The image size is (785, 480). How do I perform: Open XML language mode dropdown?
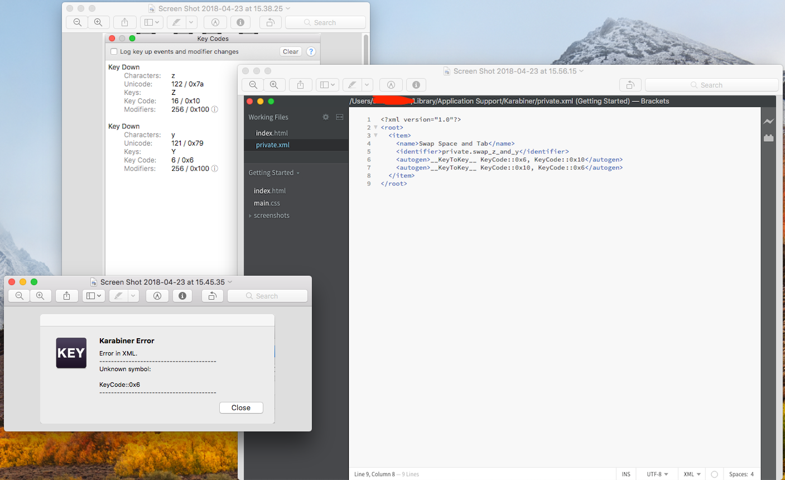pyautogui.click(x=692, y=474)
